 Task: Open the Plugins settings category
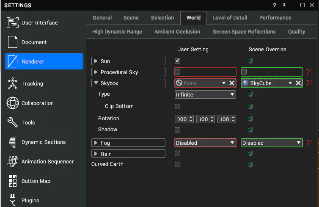[x=44, y=200]
